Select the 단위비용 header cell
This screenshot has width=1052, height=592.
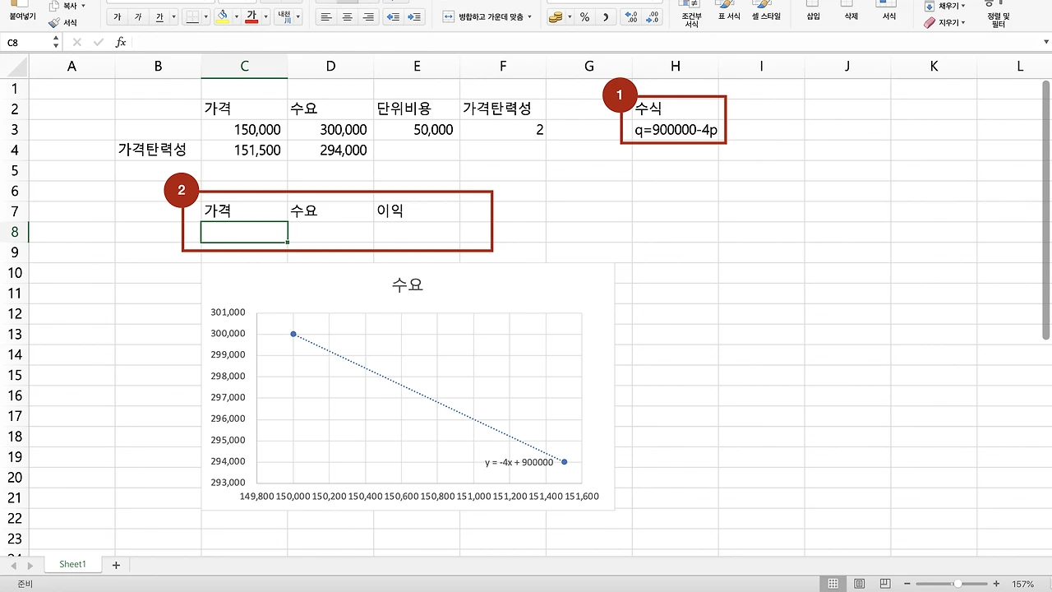click(x=417, y=109)
